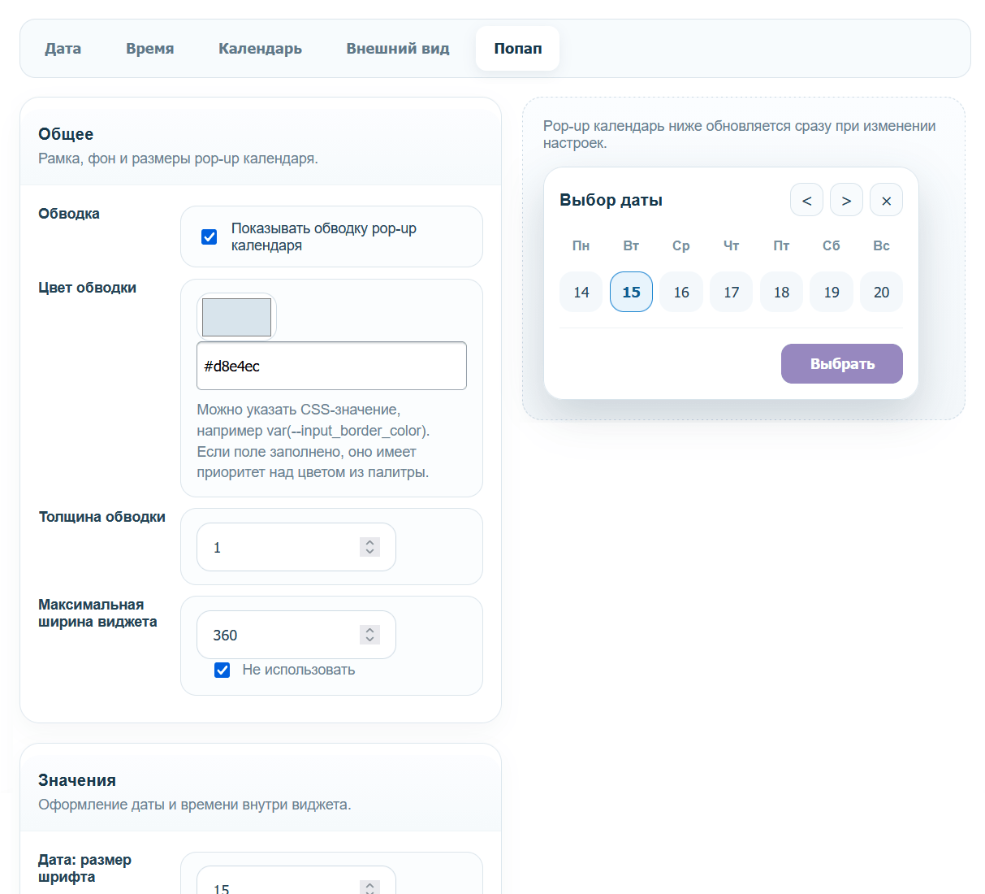This screenshot has width=985, height=894.
Task: Select day 15 in the calendar
Action: click(x=631, y=292)
